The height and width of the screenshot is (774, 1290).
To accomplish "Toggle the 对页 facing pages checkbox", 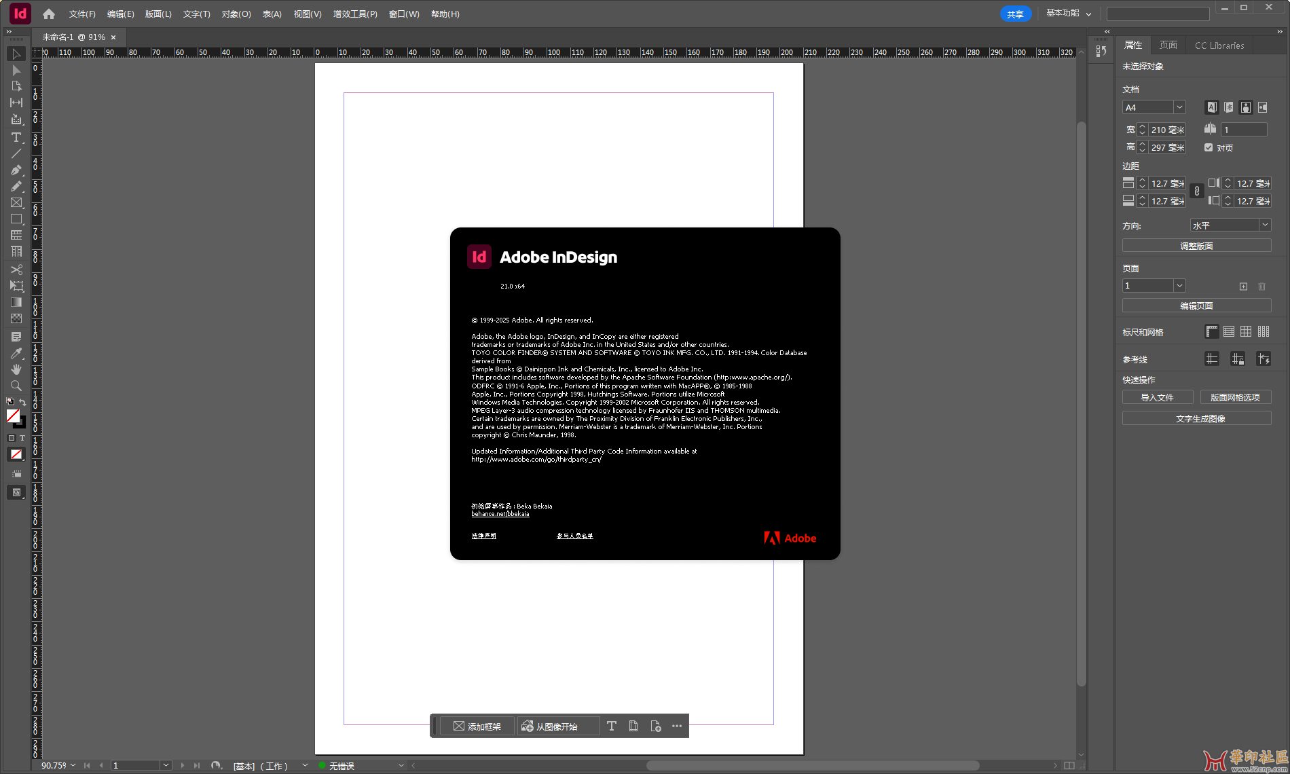I will (1209, 147).
